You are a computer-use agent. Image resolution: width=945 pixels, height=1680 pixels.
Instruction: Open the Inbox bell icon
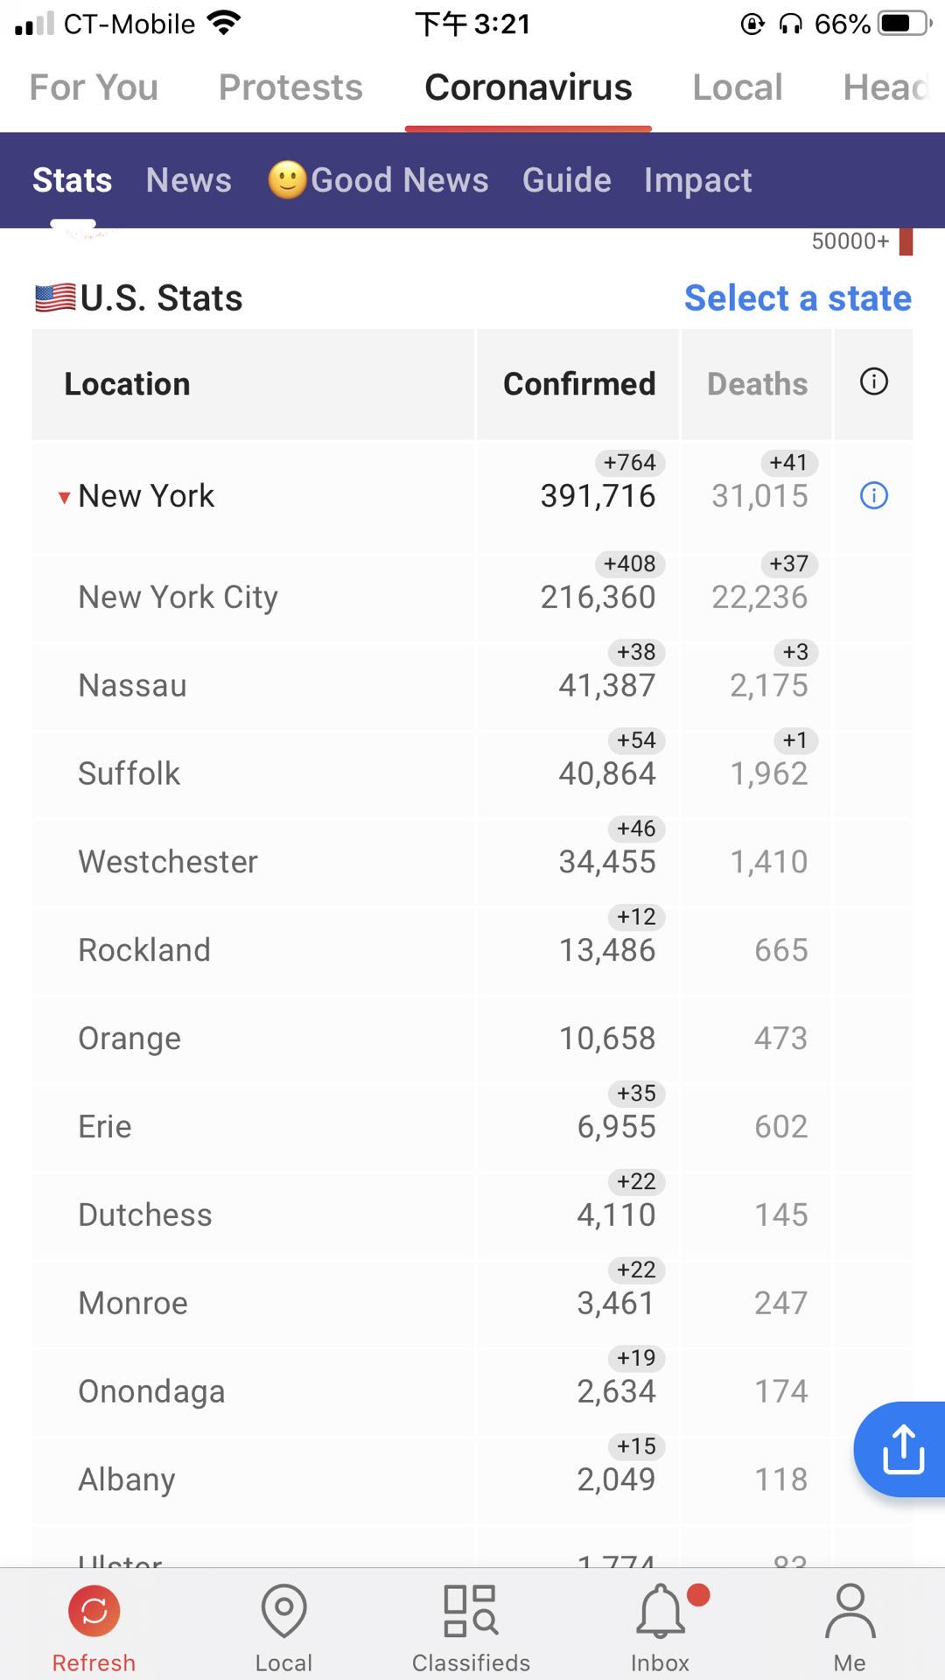click(661, 1611)
